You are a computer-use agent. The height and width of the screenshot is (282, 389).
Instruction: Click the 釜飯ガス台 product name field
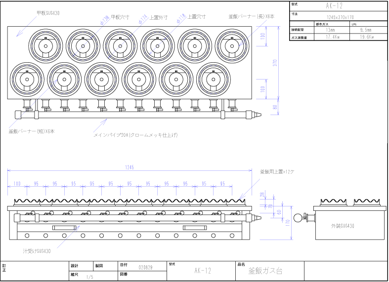tap(265, 271)
